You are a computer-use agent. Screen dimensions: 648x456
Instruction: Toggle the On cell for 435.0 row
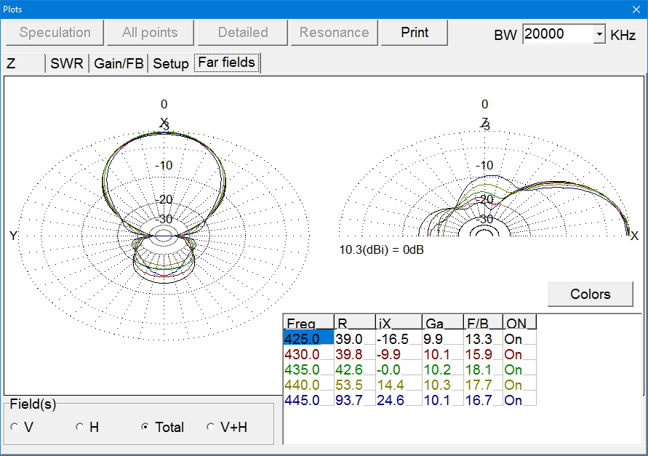tap(519, 369)
